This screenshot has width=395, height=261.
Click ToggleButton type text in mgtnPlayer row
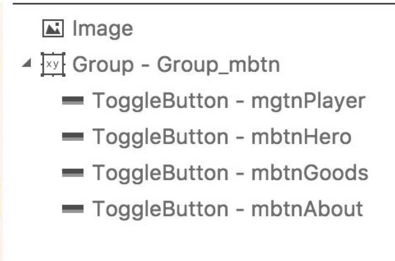(x=160, y=101)
